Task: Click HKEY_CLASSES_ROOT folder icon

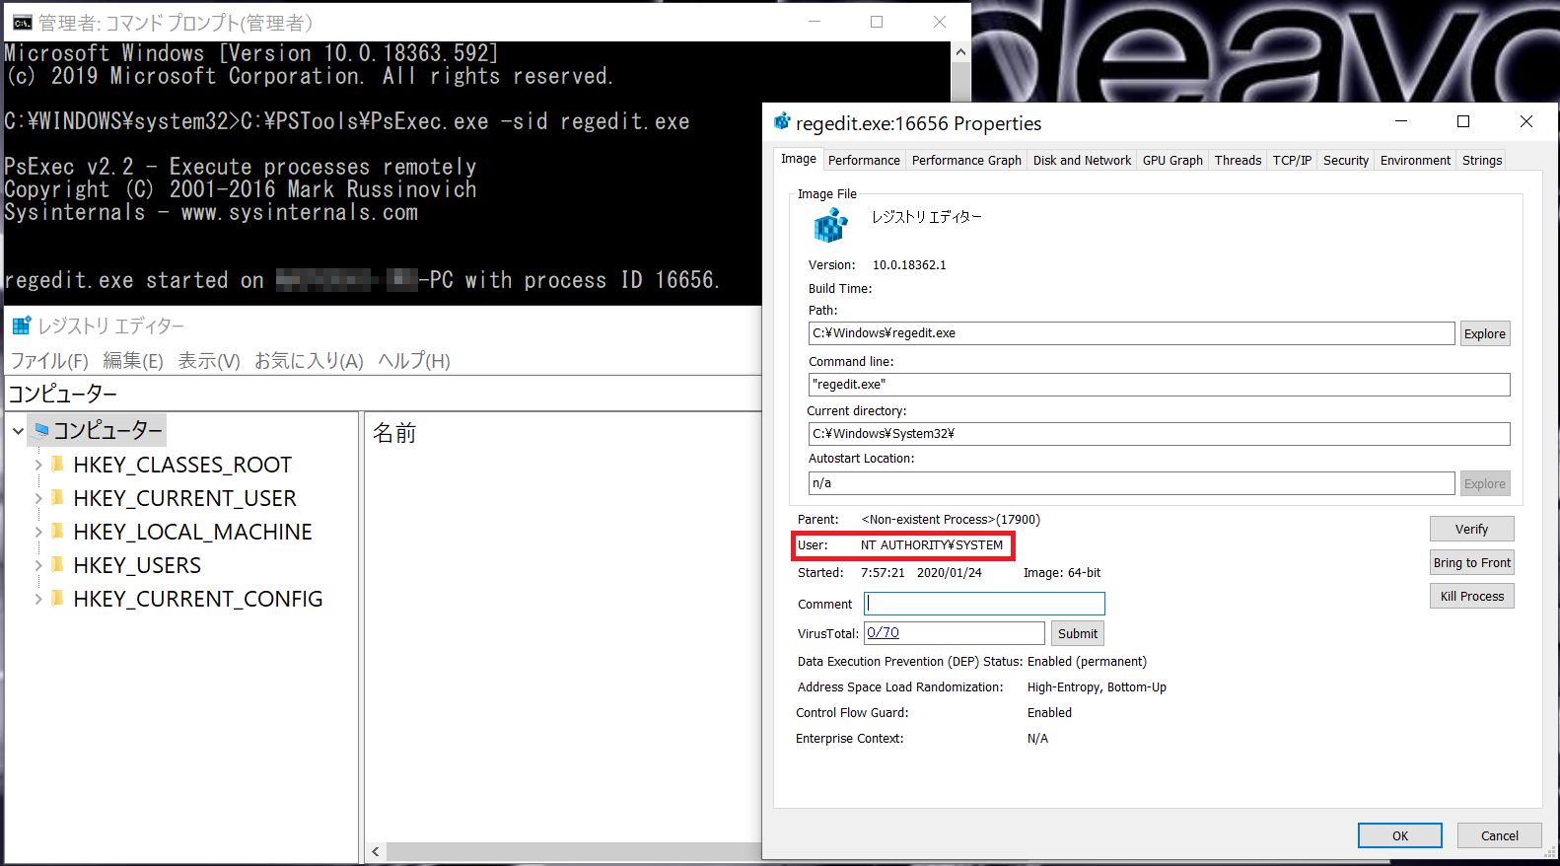Action: pyautogui.click(x=57, y=464)
